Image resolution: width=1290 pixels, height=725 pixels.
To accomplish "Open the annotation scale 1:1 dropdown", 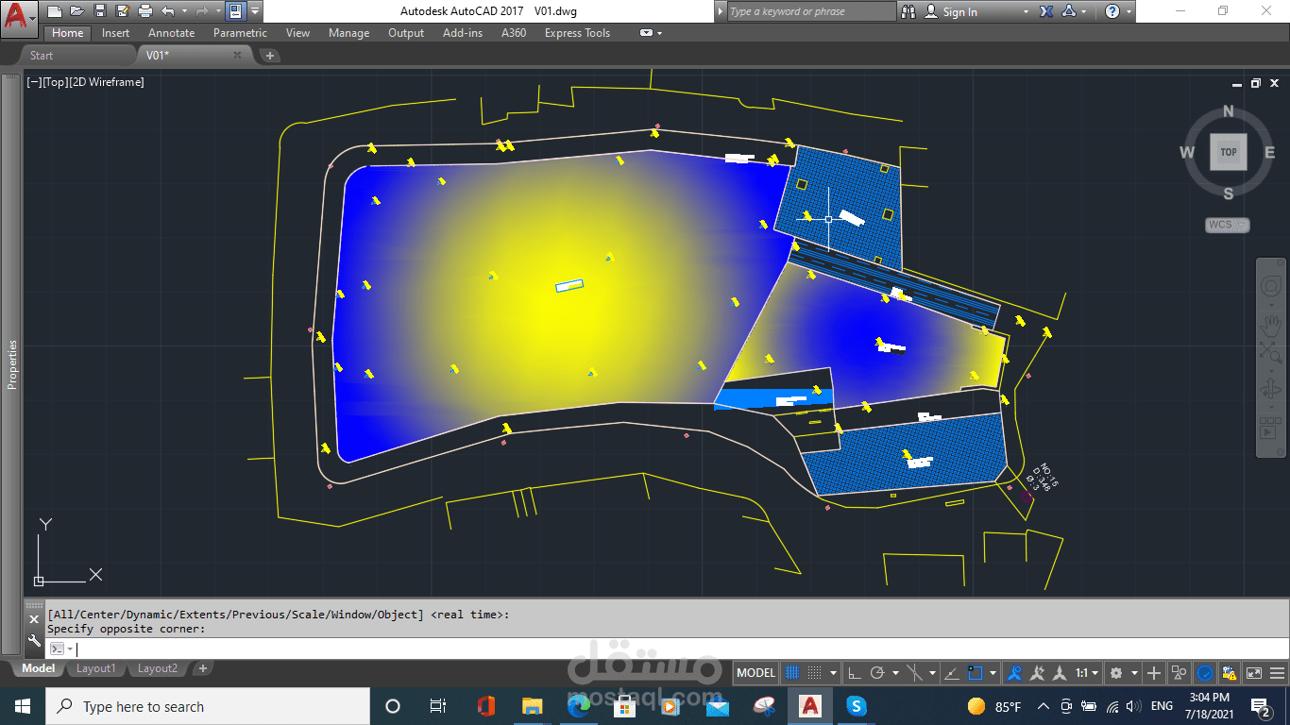I will click(1087, 673).
